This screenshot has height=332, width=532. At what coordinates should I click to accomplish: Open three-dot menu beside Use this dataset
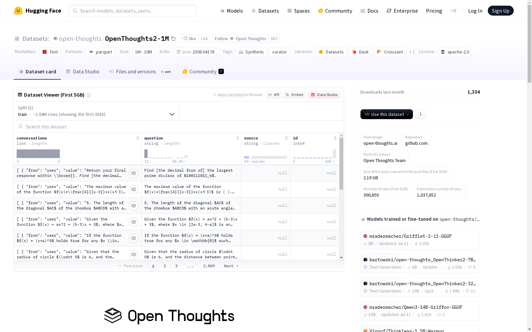click(421, 114)
